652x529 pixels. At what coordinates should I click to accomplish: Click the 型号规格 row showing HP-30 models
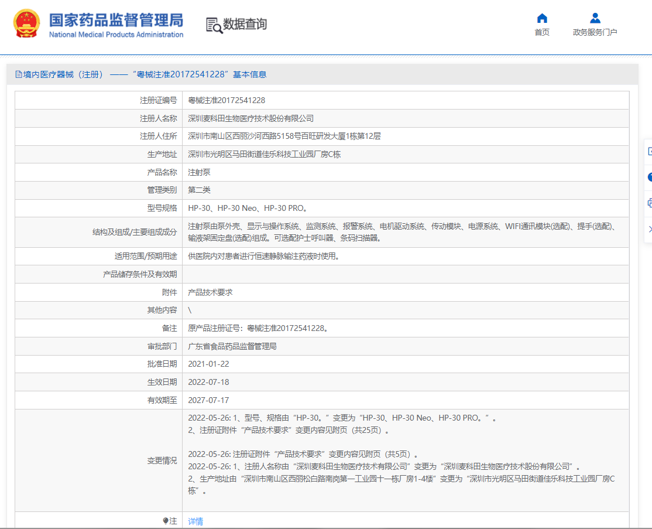(x=245, y=206)
